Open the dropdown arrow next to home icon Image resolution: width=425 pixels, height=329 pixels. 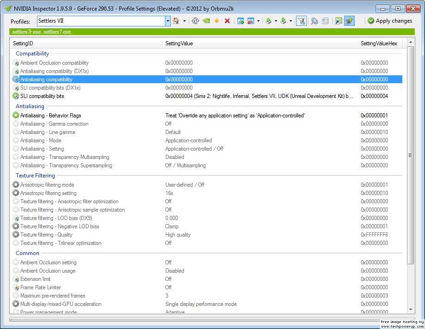(185, 21)
